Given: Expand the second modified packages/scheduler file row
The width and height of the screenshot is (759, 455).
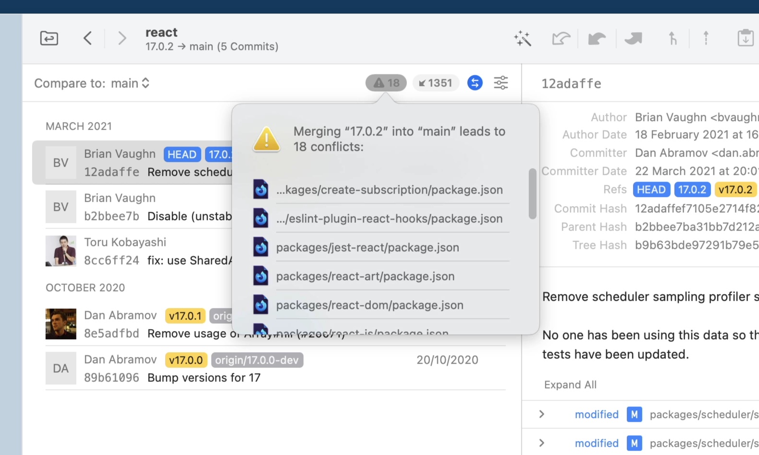Looking at the screenshot, I should pos(542,443).
